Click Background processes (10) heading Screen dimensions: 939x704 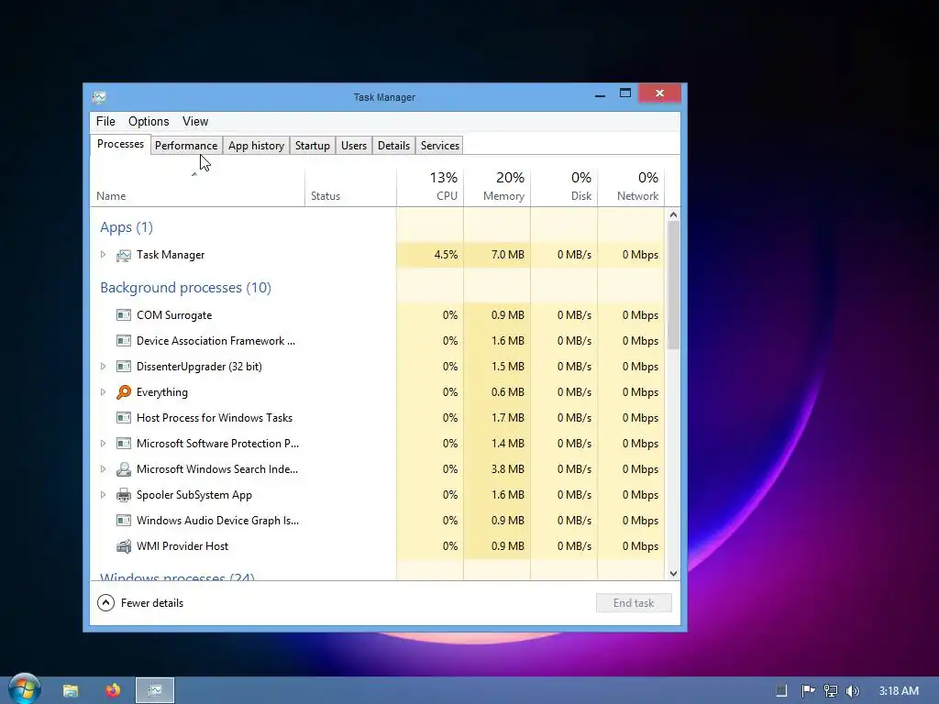(x=185, y=288)
